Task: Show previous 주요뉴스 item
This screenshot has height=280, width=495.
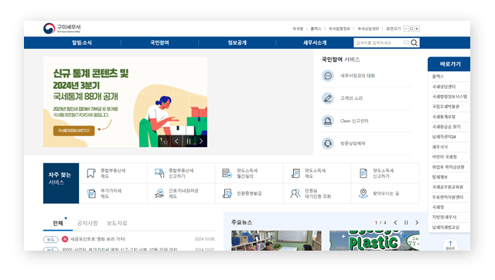Action: coord(395,223)
